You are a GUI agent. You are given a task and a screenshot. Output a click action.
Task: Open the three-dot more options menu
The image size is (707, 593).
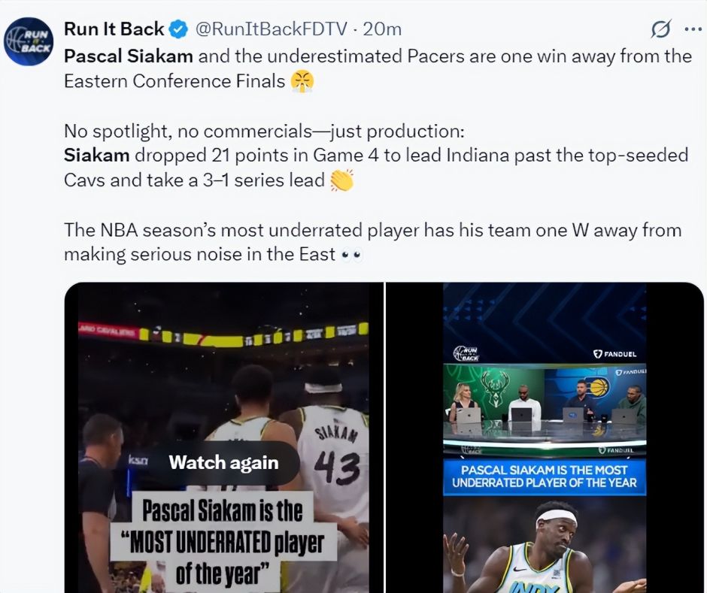693,30
